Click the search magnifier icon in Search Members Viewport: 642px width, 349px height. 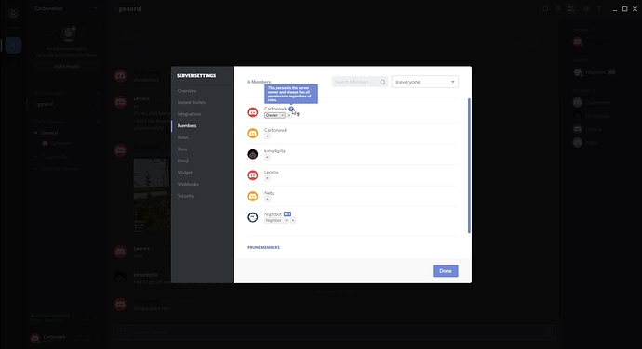pyautogui.click(x=382, y=82)
